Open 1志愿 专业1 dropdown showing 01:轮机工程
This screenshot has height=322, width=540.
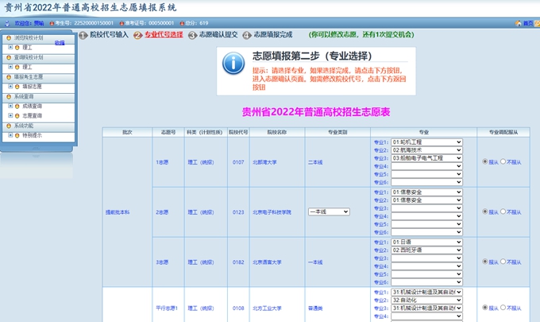click(426, 142)
